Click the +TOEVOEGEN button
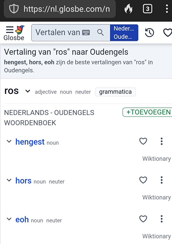The height and width of the screenshot is (244, 172). click(147, 112)
